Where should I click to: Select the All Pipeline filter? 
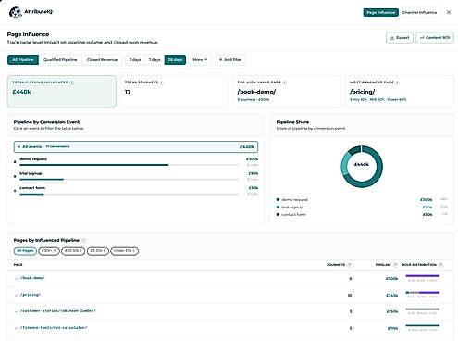(x=23, y=59)
